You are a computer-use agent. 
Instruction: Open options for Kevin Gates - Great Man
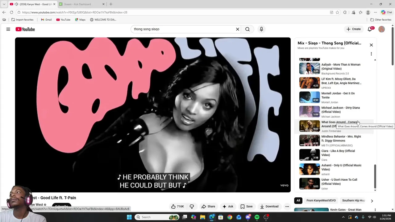[375, 210]
